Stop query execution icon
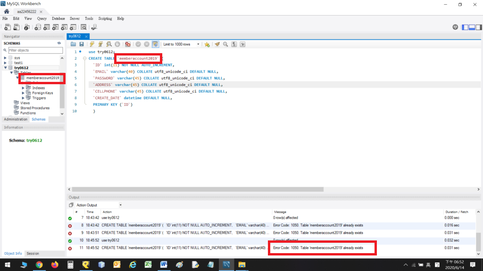Screen dimensions: 483x271 pyautogui.click(x=117, y=44)
